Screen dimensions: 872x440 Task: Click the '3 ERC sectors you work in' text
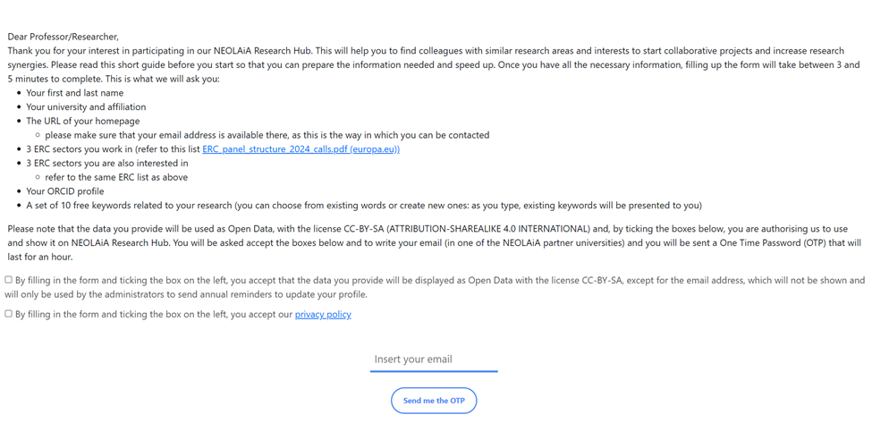pyautogui.click(x=113, y=149)
